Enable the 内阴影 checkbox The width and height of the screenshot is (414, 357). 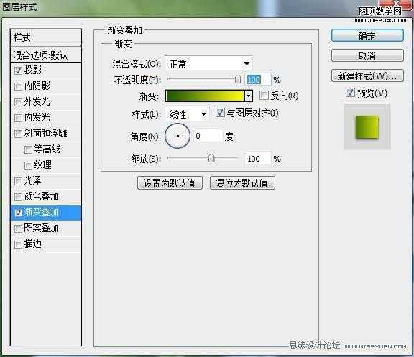[x=18, y=86]
